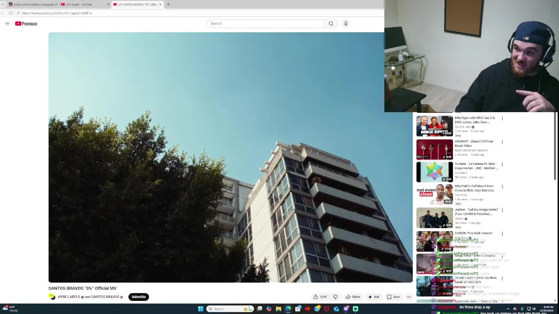Open the JayDon Lullaby mega remix thumbnail
This screenshot has width=559, height=314.
[435, 218]
